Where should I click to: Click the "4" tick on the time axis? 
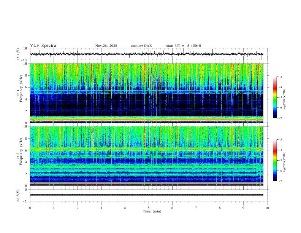[125, 208]
